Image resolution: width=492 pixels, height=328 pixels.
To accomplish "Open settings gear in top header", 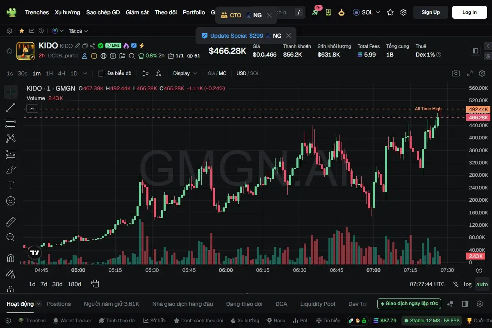I will [x=403, y=12].
